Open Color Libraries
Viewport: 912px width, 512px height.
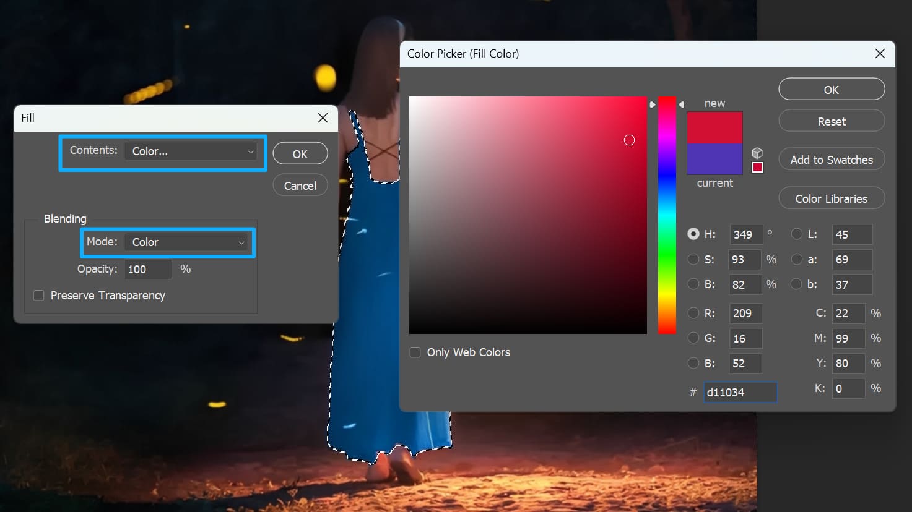(831, 198)
